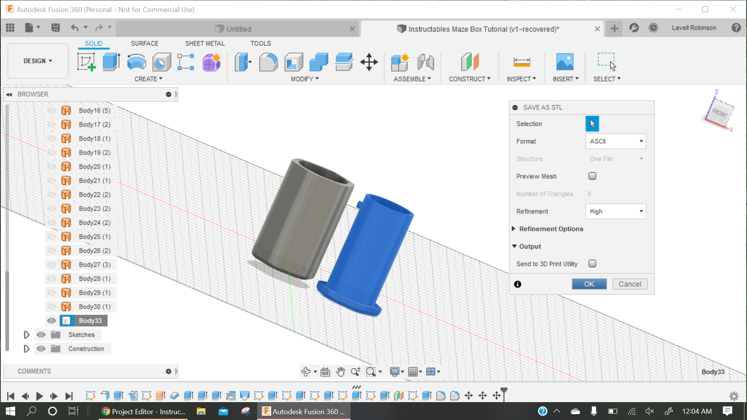Screen dimensions: 747x420
Task: Switch to the SOLID tab
Action: [x=94, y=44]
